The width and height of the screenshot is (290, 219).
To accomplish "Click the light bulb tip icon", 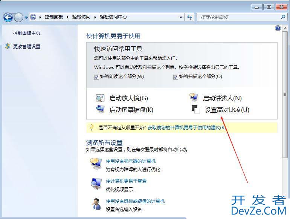I will pyautogui.click(x=92, y=127).
